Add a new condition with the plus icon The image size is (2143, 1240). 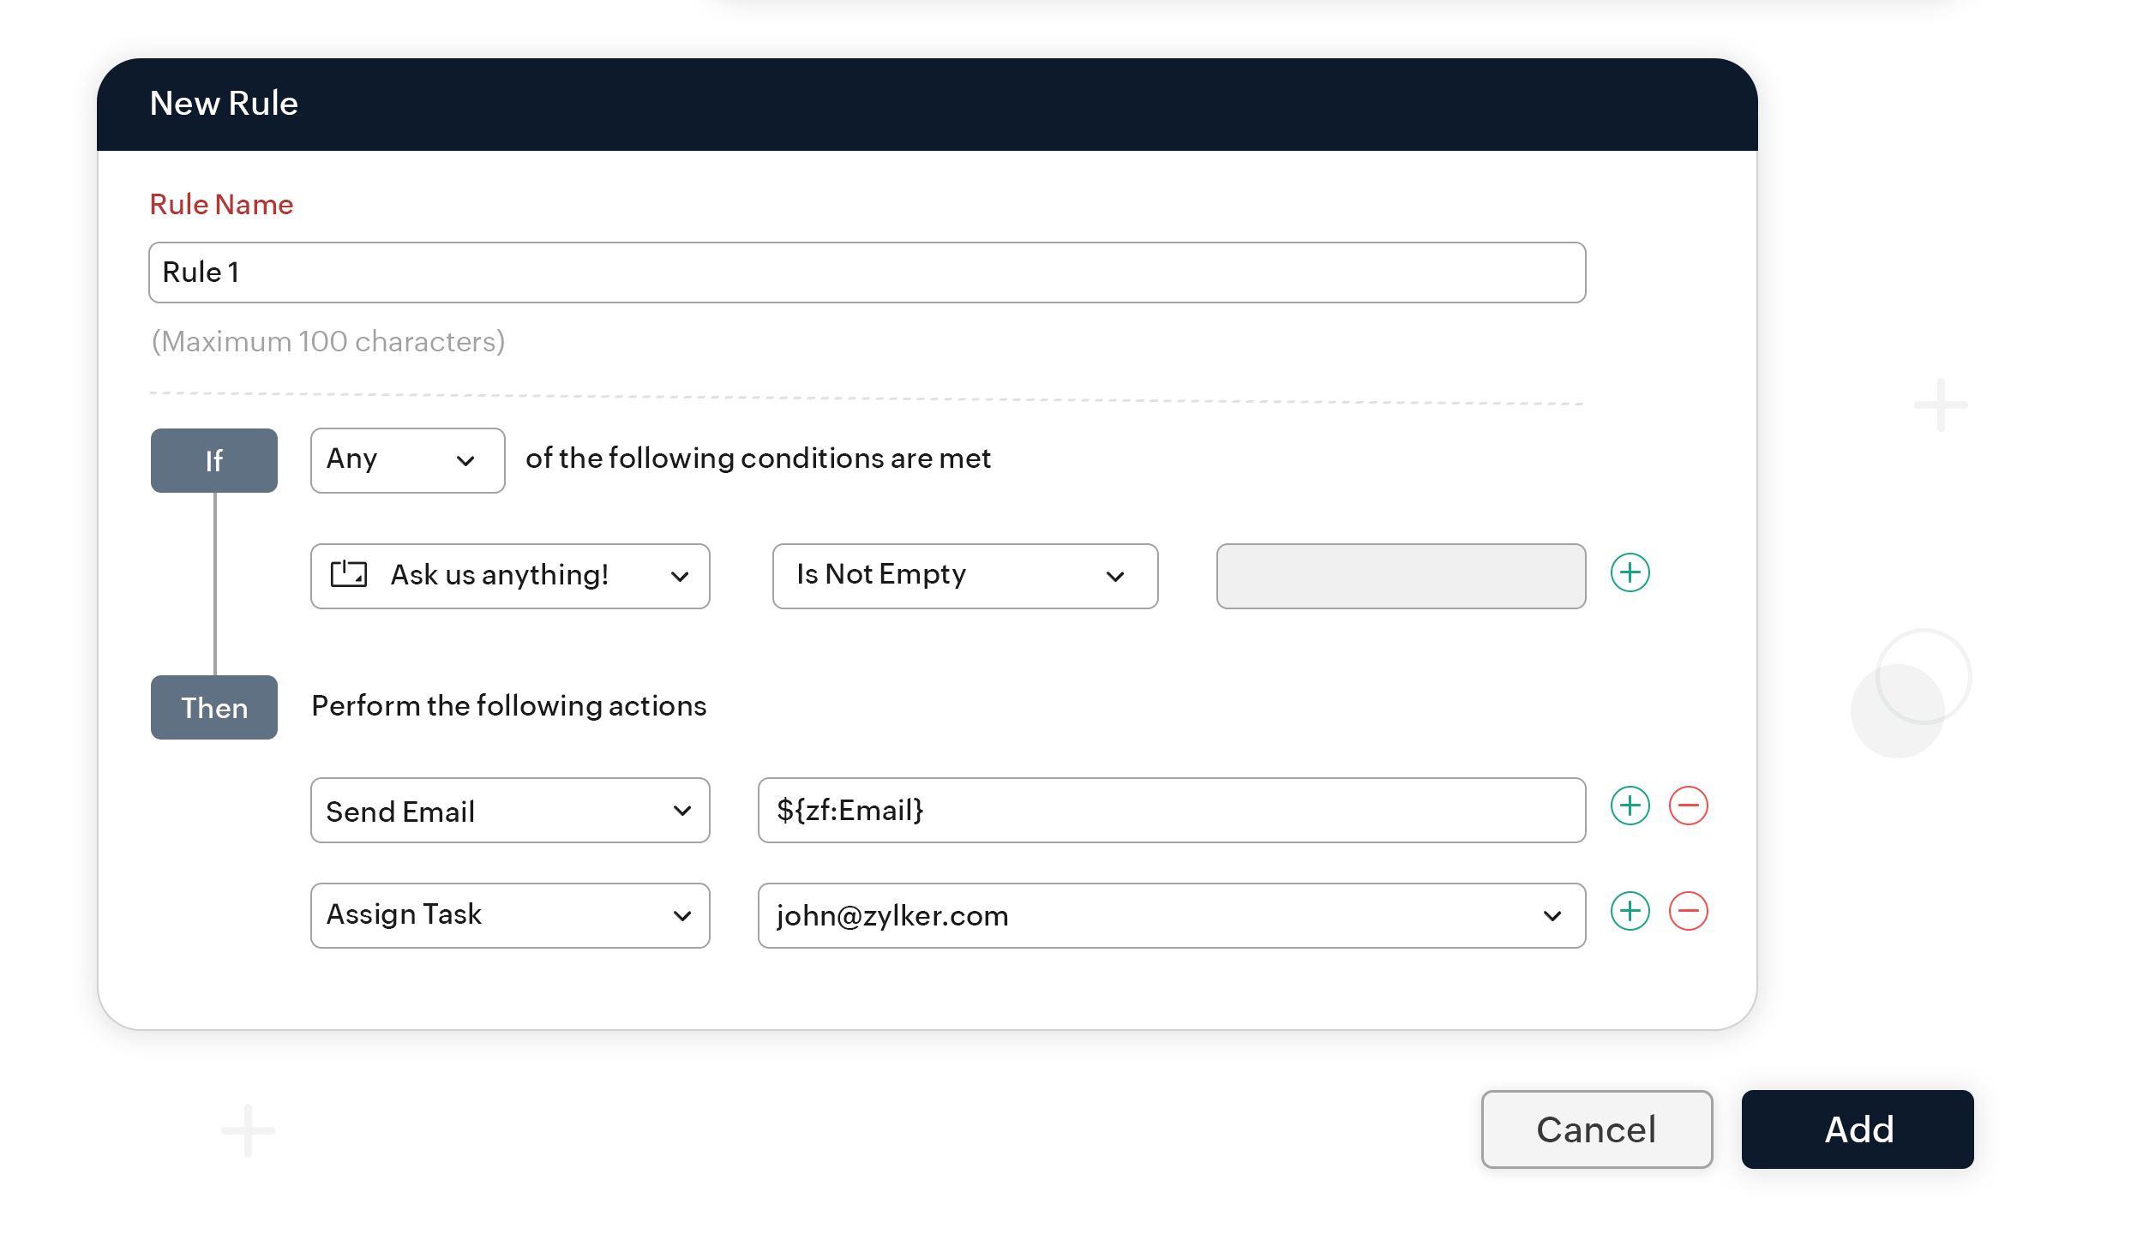point(1631,572)
